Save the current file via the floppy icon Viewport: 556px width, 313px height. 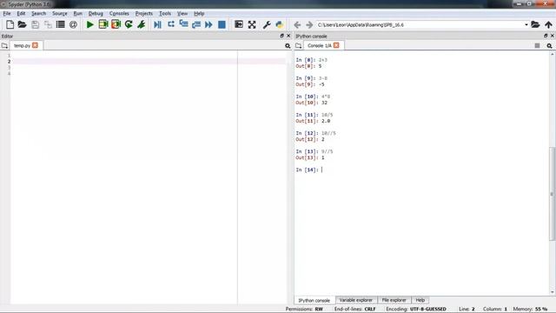coord(35,24)
